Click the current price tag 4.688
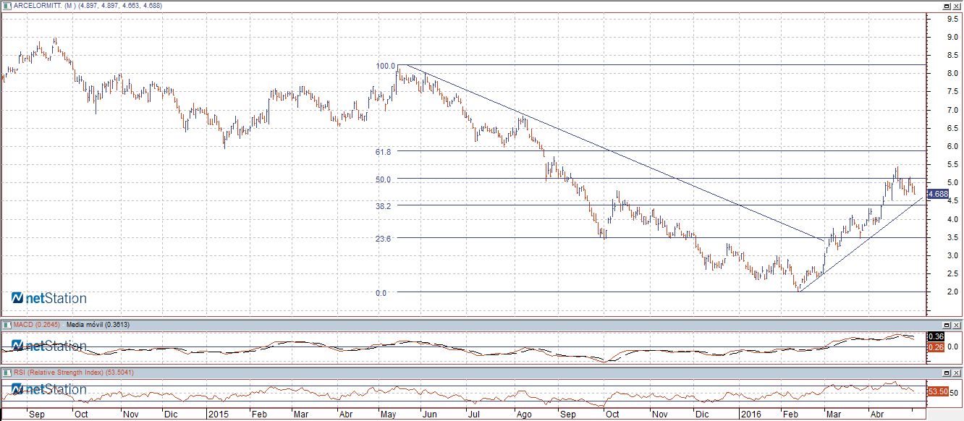 coord(938,194)
